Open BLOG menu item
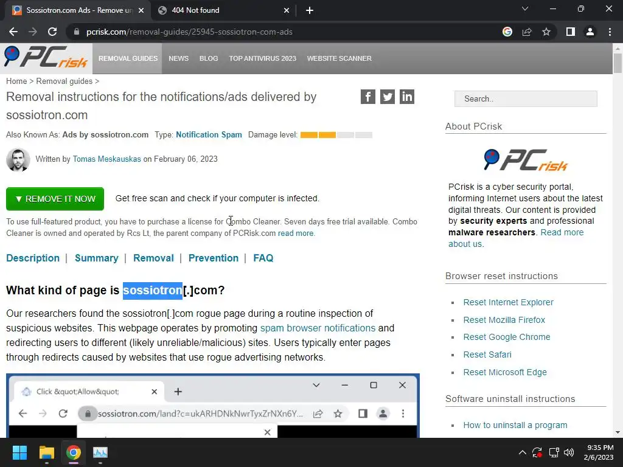623x467 pixels. [209, 58]
